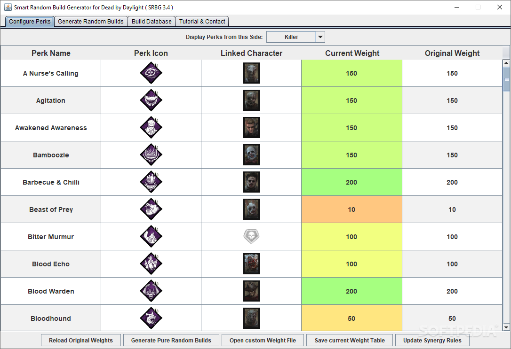Click the vertical scrollbar thumb
This screenshot has height=349, width=511.
point(506,79)
